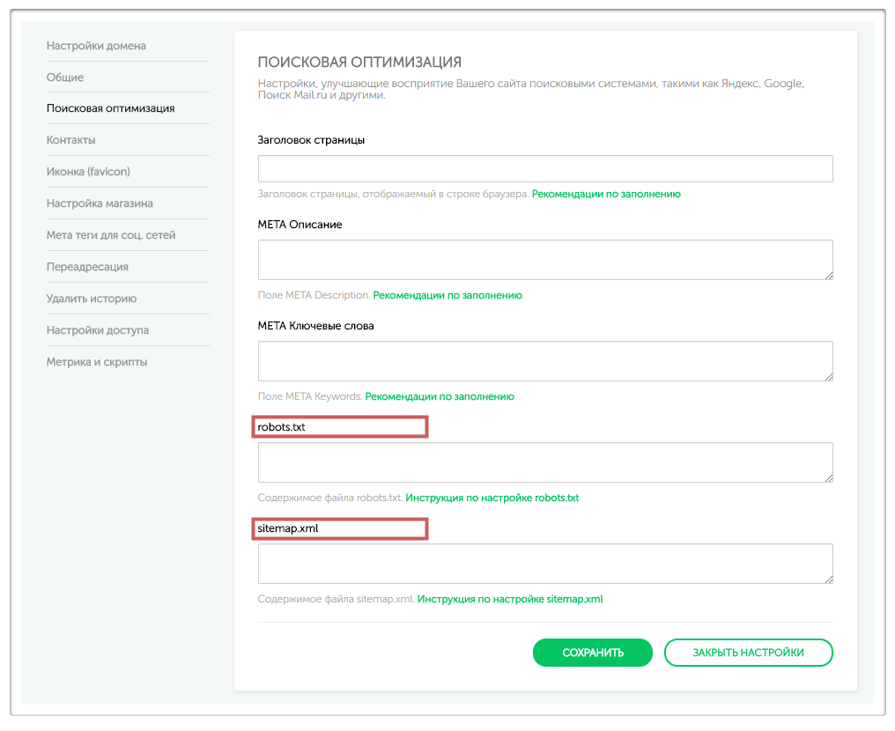895x731 pixels.
Task: Open Иконка (favicon) settings
Action: pyautogui.click(x=88, y=172)
